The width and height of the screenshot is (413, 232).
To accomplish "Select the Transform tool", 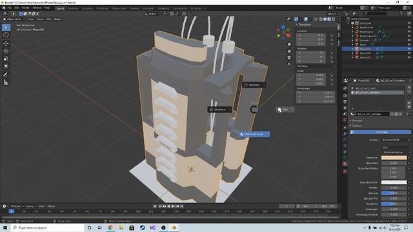I will pos(6,66).
